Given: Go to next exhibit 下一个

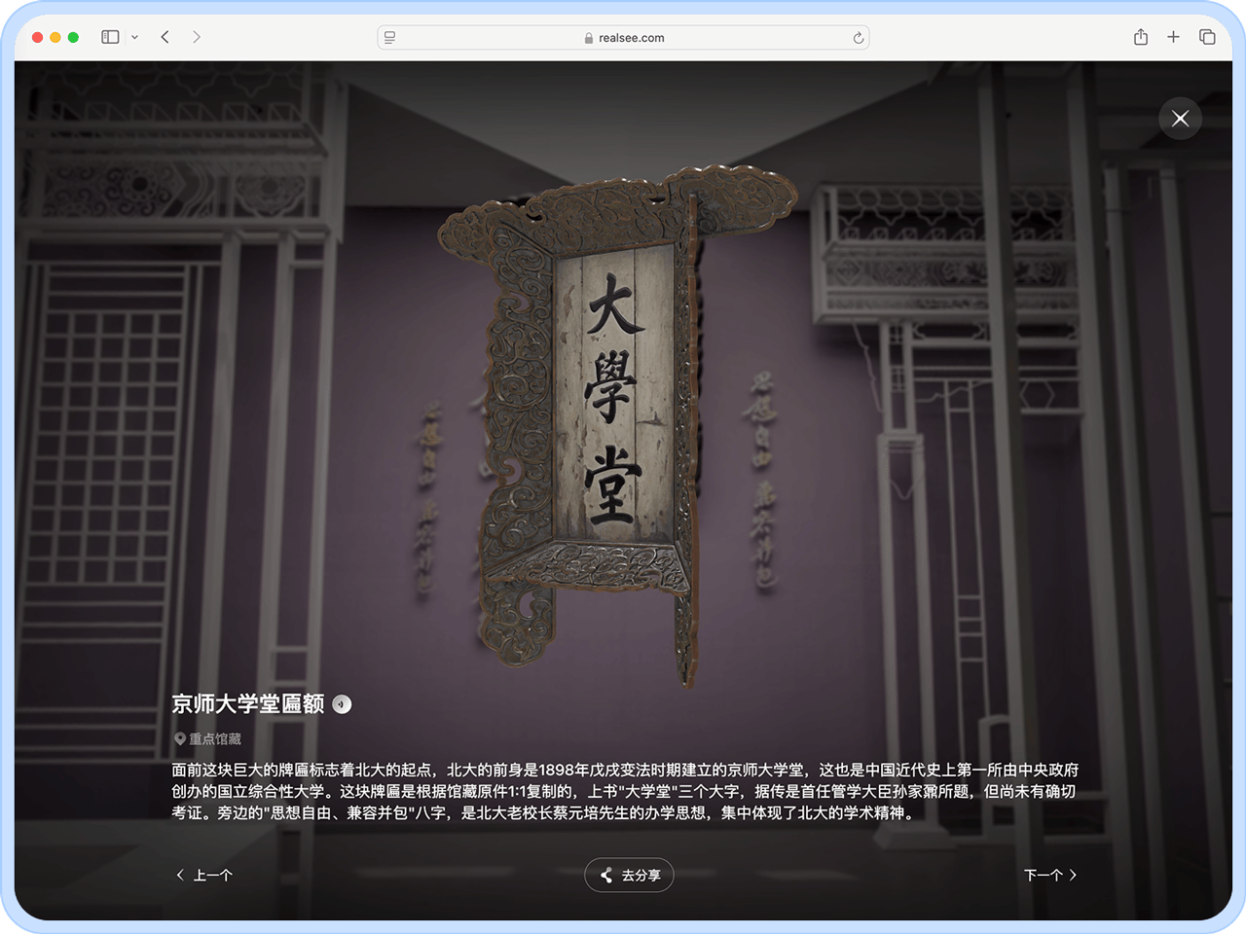Looking at the screenshot, I should pyautogui.click(x=1050, y=875).
